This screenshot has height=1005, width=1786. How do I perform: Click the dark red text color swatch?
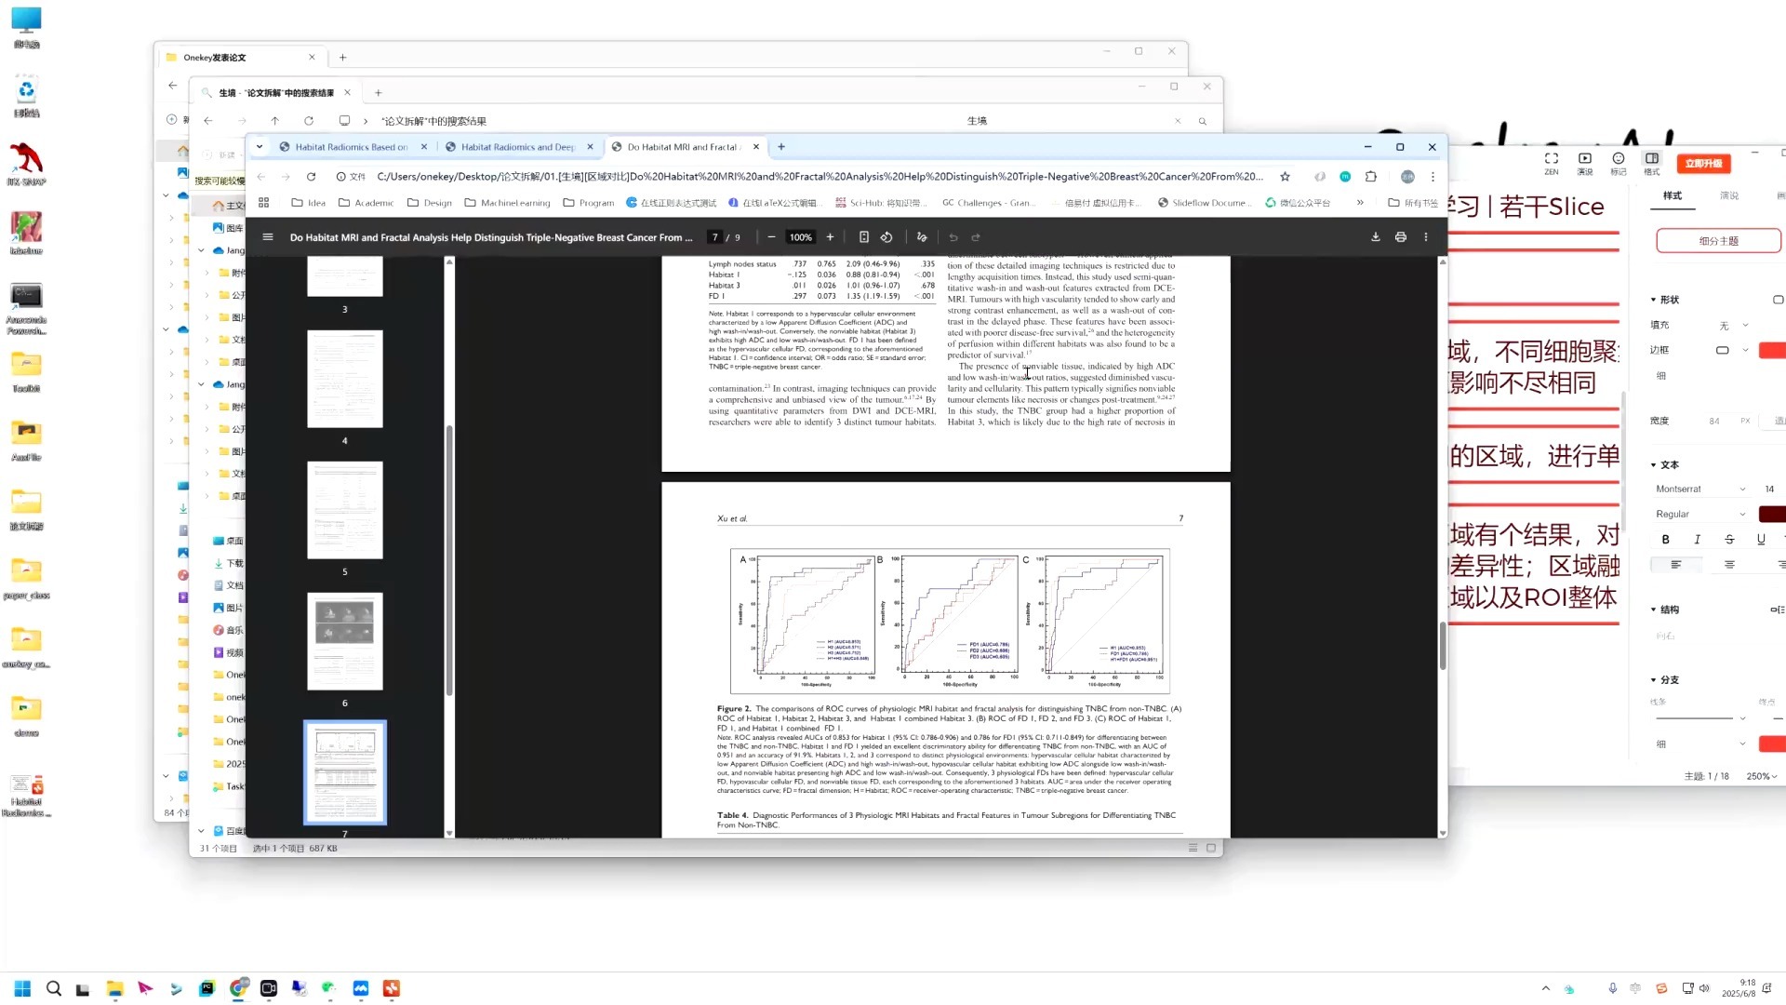(x=1772, y=514)
